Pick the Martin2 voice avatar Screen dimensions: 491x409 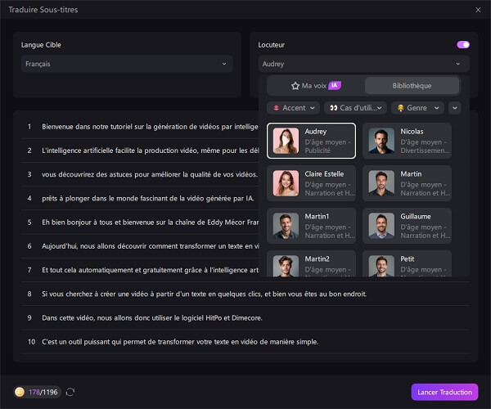point(286,266)
